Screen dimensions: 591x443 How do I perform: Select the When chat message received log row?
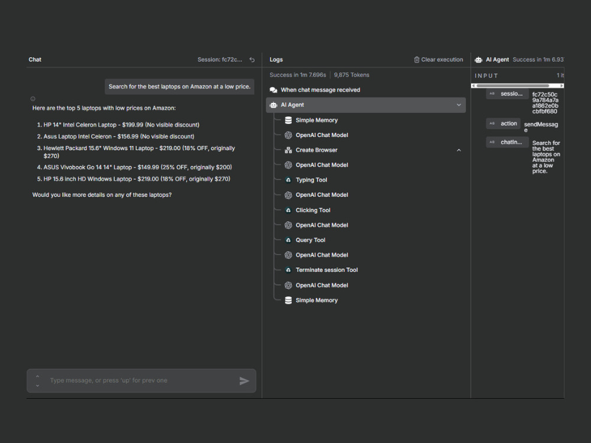(x=366, y=90)
